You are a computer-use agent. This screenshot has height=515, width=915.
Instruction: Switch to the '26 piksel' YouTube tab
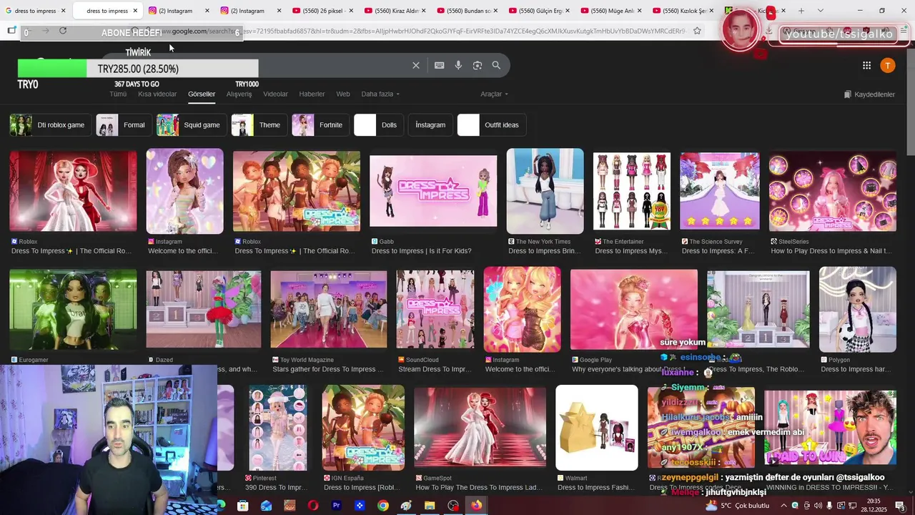coord(322,11)
